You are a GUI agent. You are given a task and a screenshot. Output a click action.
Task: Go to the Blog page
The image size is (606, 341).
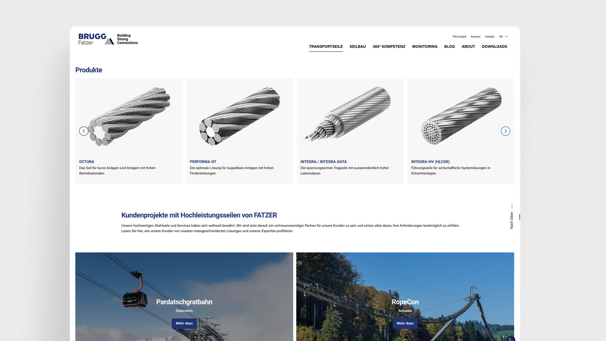449,47
